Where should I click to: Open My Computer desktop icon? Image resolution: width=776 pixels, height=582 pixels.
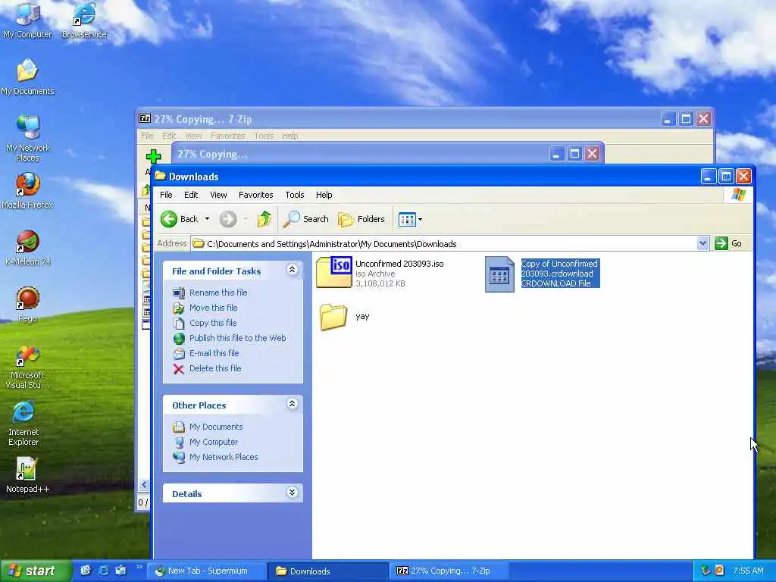tap(27, 20)
